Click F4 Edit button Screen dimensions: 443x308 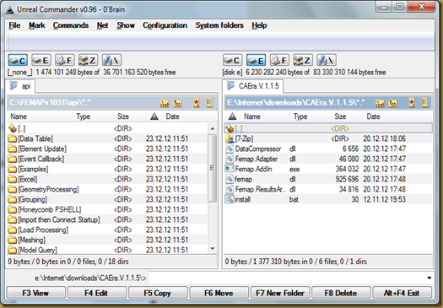tap(97, 293)
